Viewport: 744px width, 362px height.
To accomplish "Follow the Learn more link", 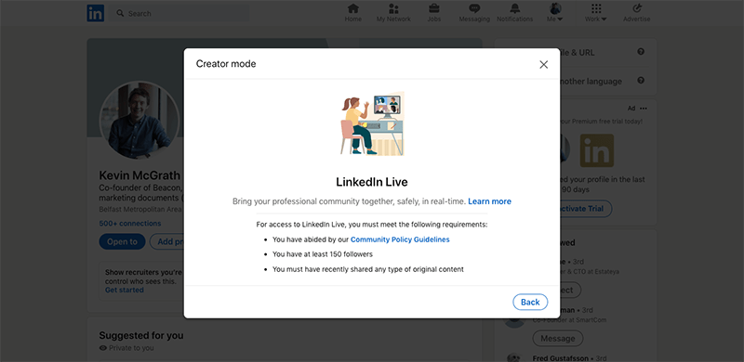I will [490, 201].
